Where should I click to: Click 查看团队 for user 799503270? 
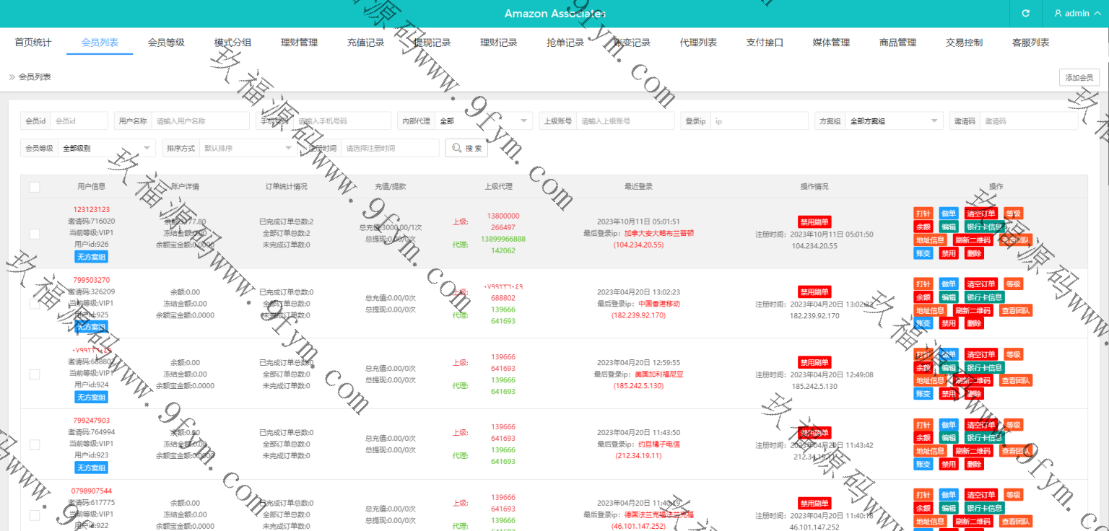point(1016,310)
